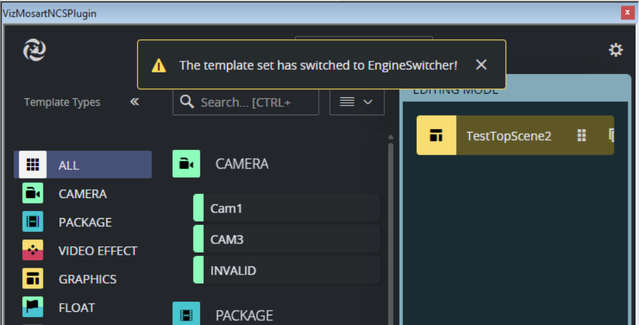Filter by CAMERA template type

[x=83, y=193]
